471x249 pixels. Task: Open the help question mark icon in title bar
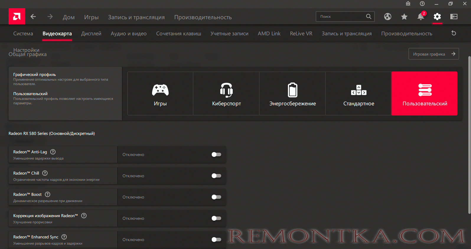point(422,4)
